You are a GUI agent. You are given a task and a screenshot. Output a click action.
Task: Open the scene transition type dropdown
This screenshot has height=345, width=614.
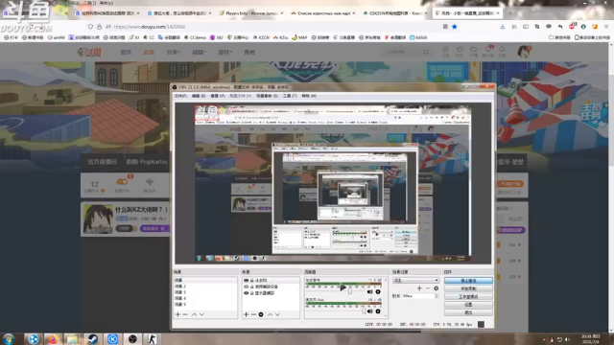[415, 281]
